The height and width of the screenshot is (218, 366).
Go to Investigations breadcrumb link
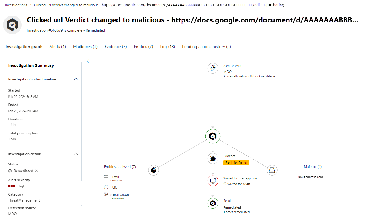(16, 5)
